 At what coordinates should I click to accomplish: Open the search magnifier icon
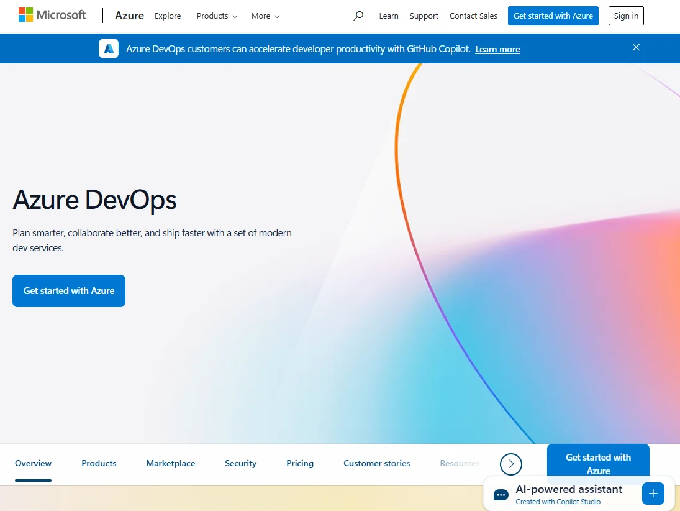[x=358, y=16]
